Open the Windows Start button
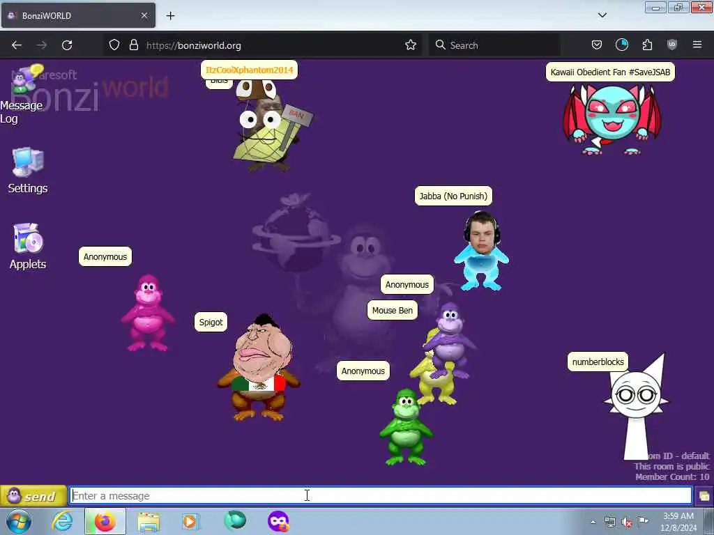 point(19,521)
